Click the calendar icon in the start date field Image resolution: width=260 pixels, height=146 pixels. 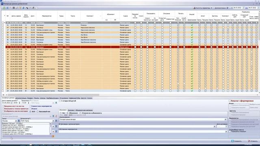tap(12, 103)
